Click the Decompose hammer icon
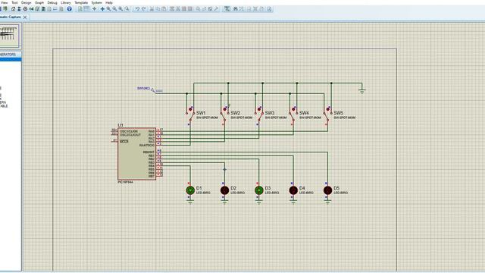Screen dimensions: 485x273 coord(216,9)
